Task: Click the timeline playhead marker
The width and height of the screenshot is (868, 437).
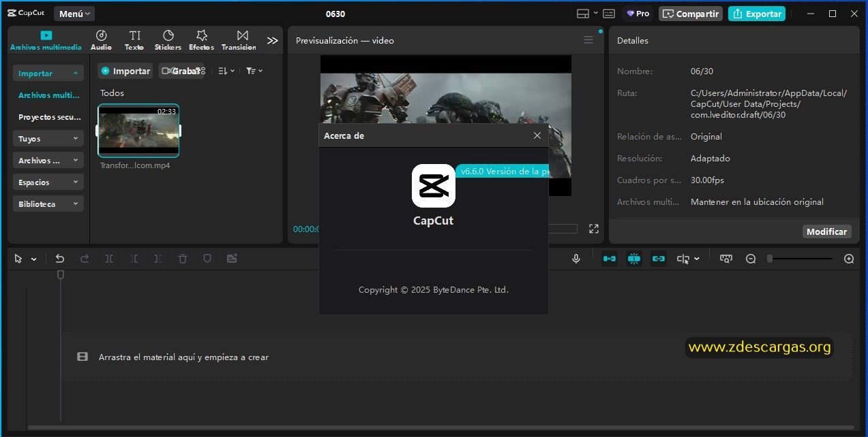Action: [61, 274]
